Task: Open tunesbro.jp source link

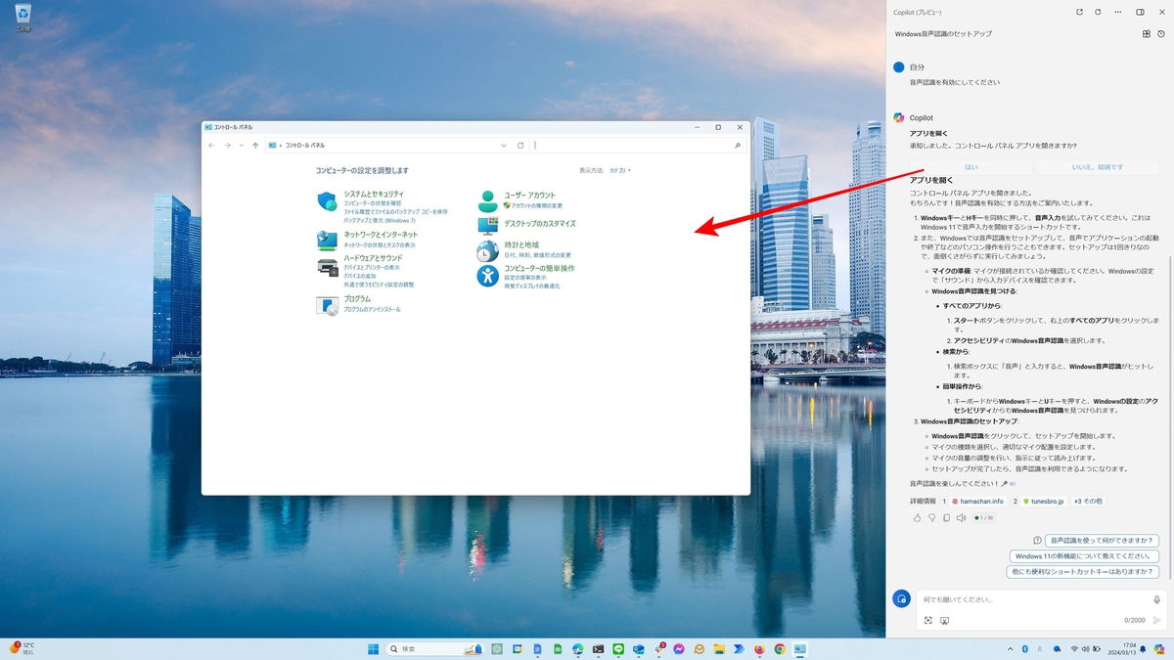Action: [x=1044, y=502]
